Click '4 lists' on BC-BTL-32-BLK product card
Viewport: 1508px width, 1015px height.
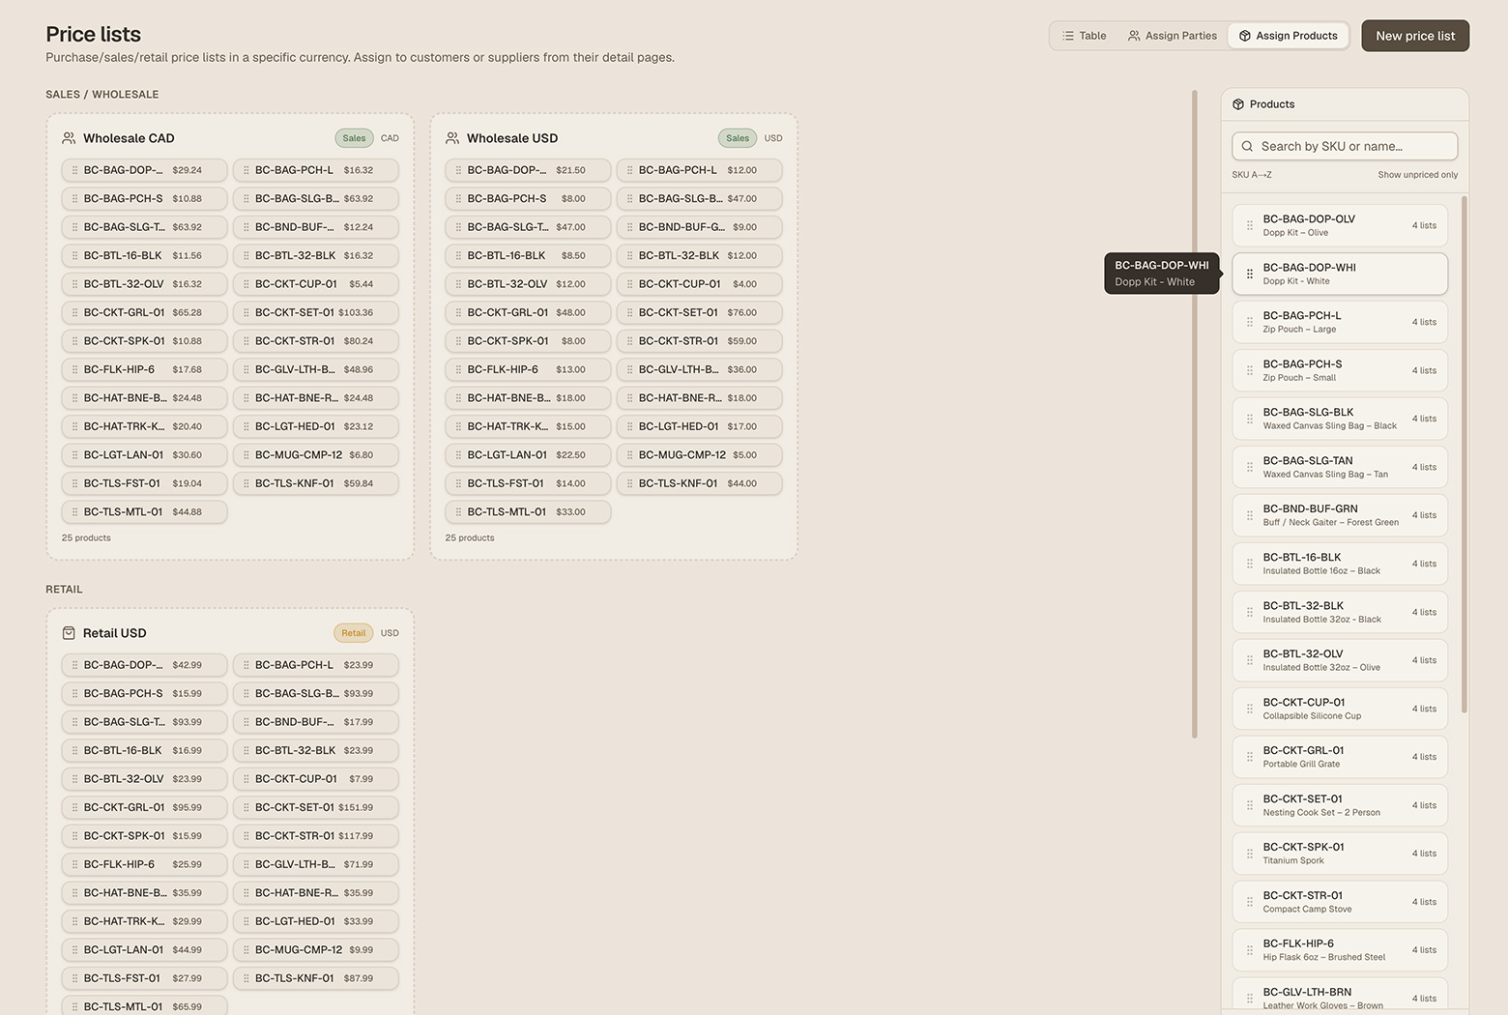pos(1424,612)
